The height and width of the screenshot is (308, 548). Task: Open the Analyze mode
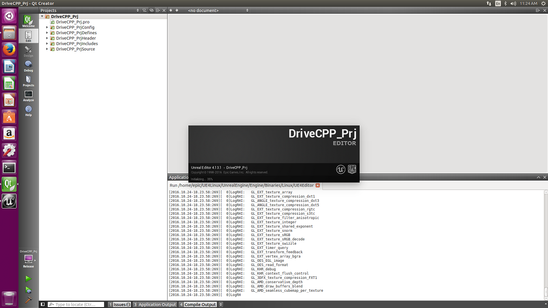point(28,96)
